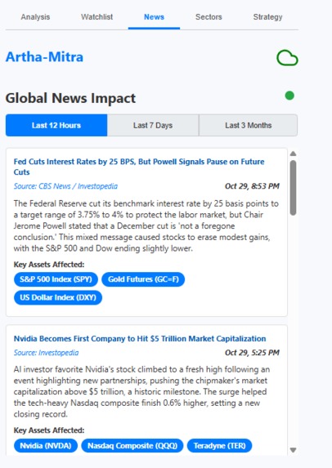
Task: Switch to the Watchlist tab
Action: click(96, 17)
